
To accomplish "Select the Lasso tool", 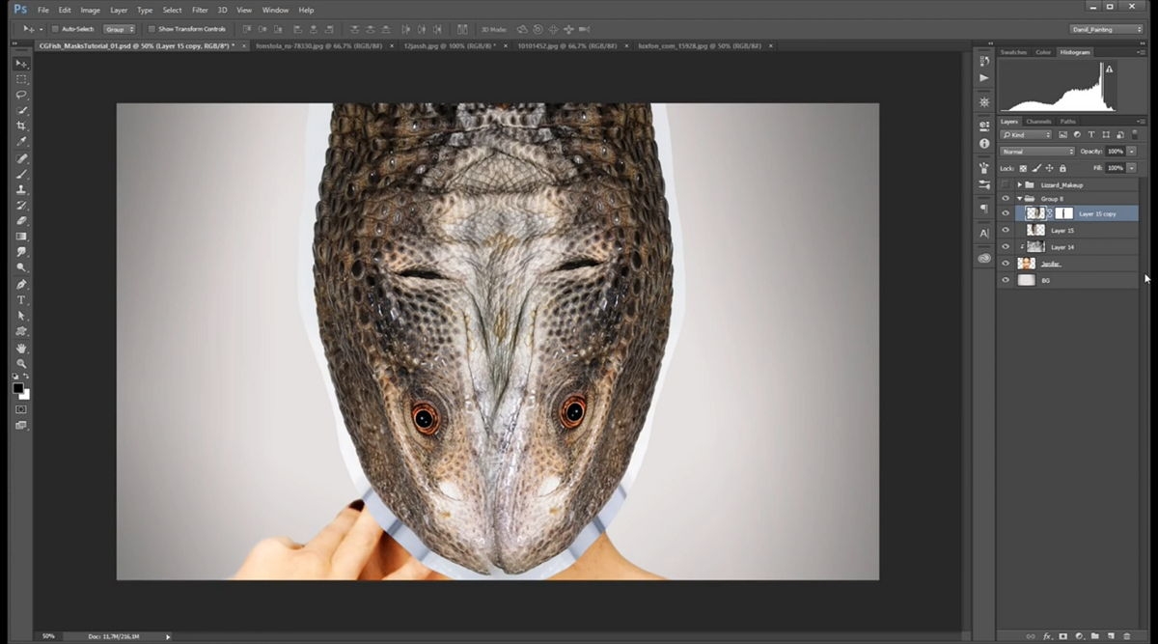I will pyautogui.click(x=21, y=95).
